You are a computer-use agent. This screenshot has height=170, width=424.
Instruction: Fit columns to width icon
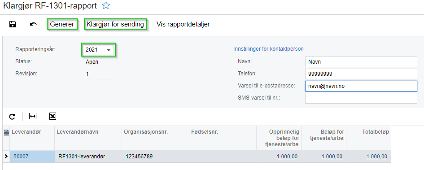[33, 116]
